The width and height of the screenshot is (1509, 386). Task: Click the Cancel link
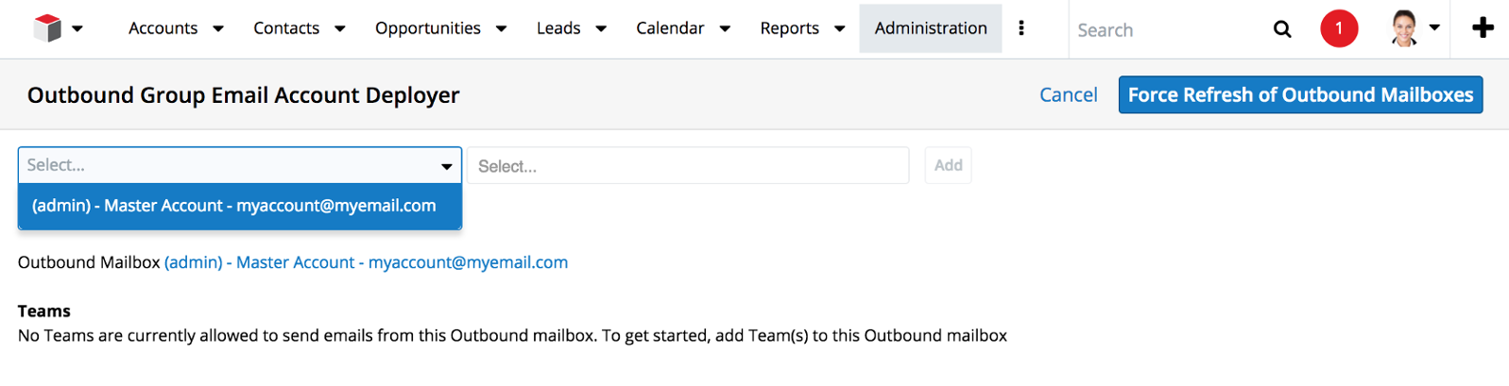tap(1069, 94)
